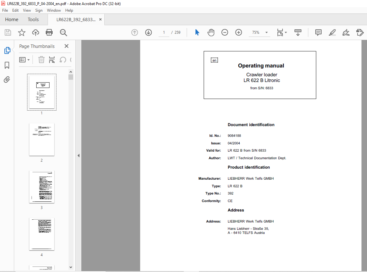Click Product identification heading
The width and height of the screenshot is (367, 272).
[249, 167]
